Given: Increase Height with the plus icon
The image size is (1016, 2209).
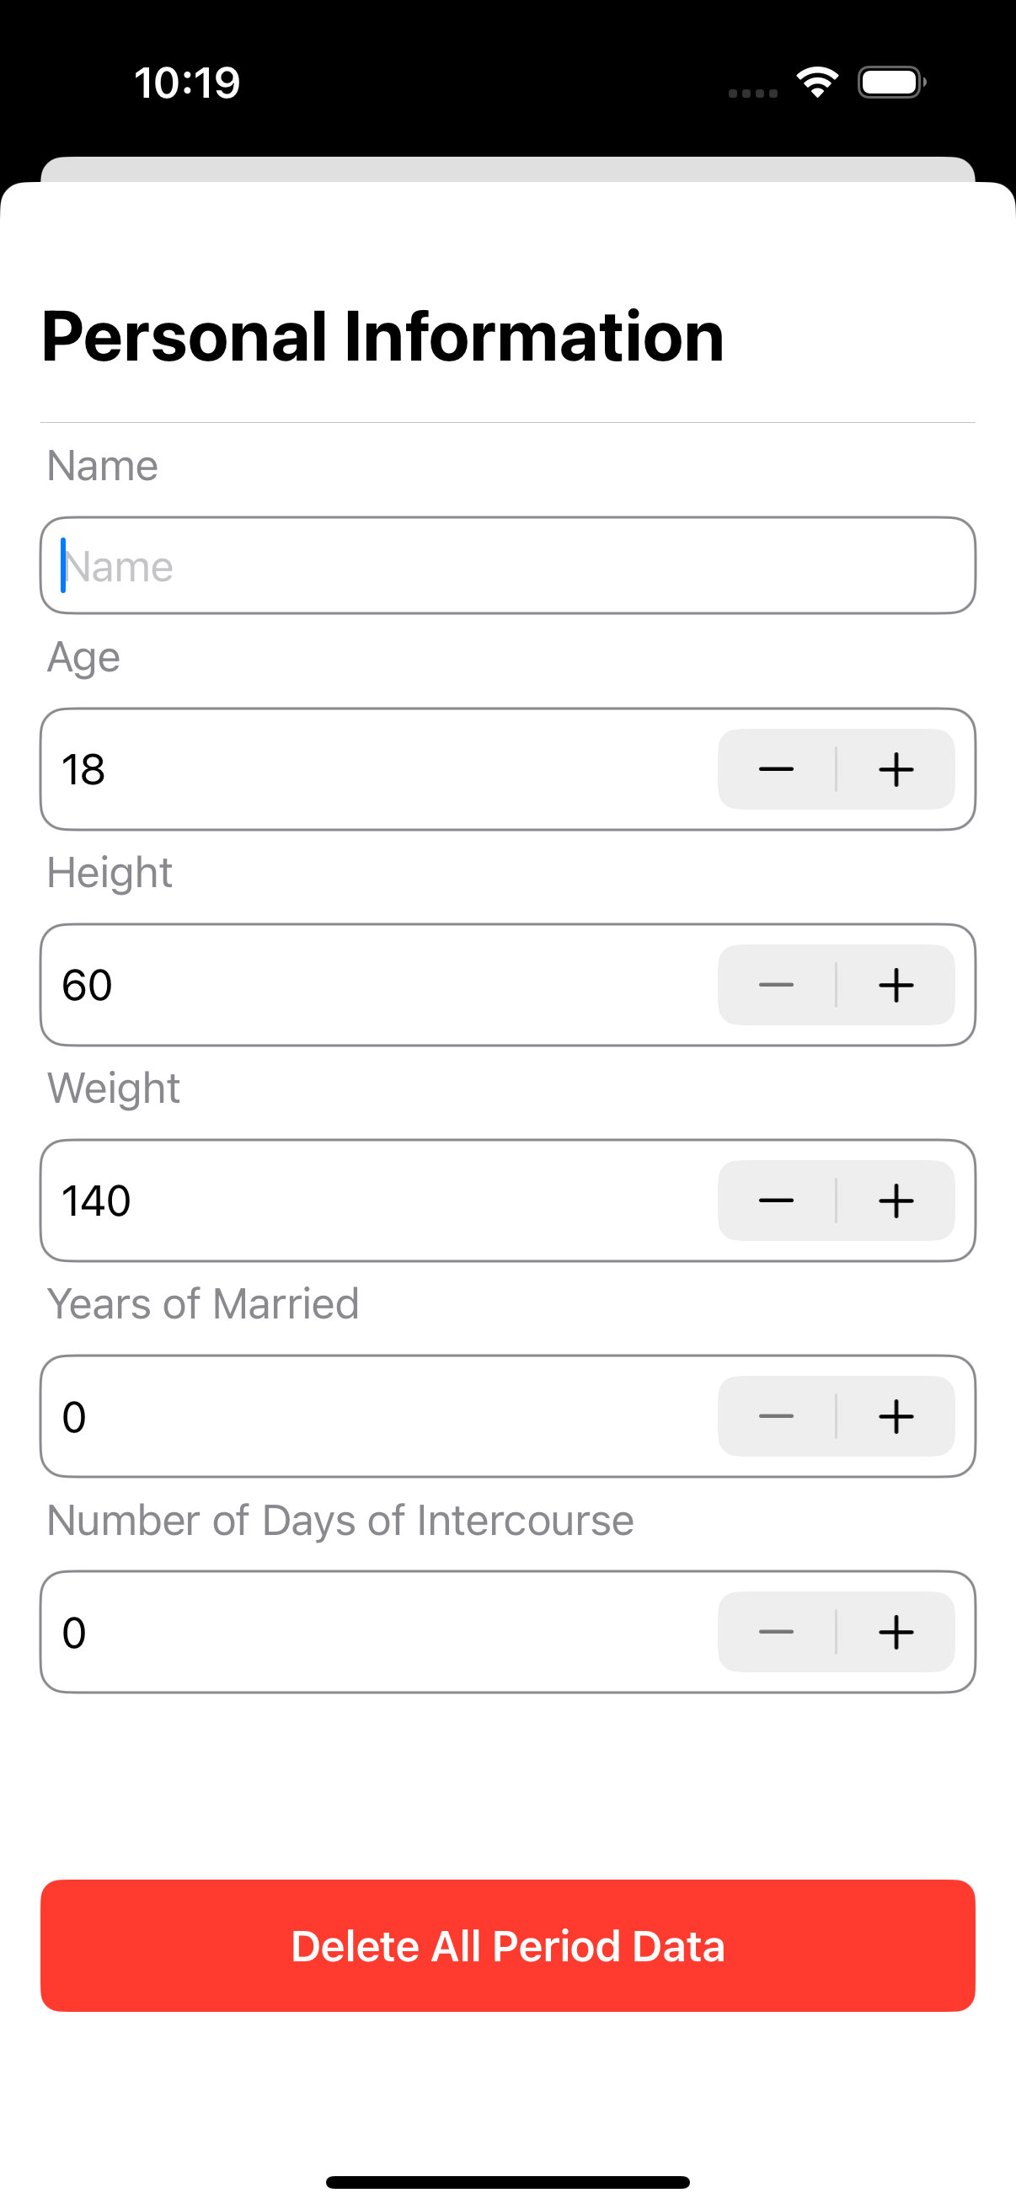Looking at the screenshot, I should click(896, 984).
